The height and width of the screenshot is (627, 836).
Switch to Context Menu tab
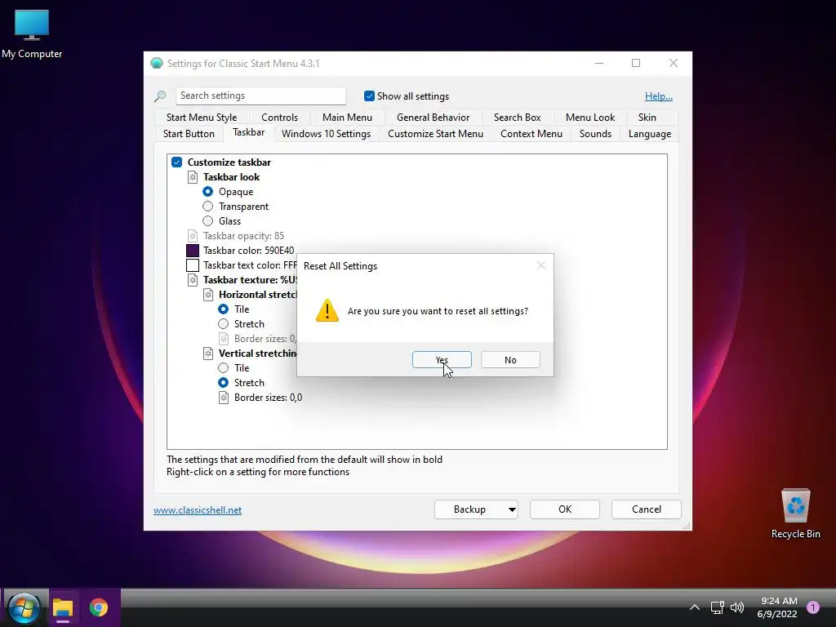tap(531, 134)
